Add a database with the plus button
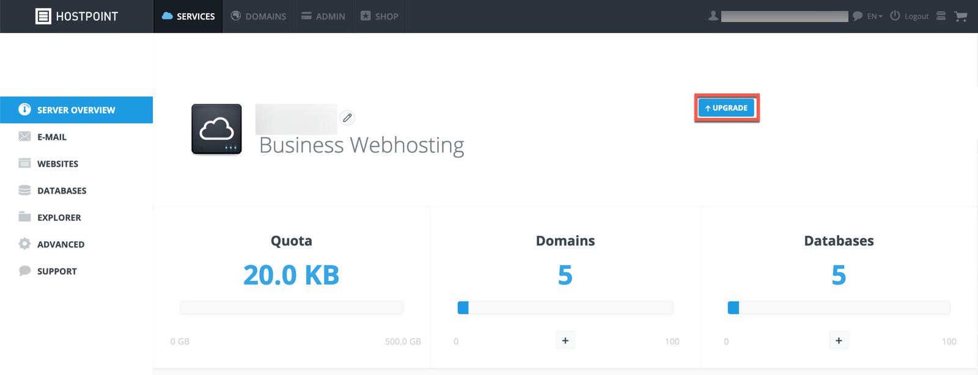The image size is (978, 375). pos(839,341)
